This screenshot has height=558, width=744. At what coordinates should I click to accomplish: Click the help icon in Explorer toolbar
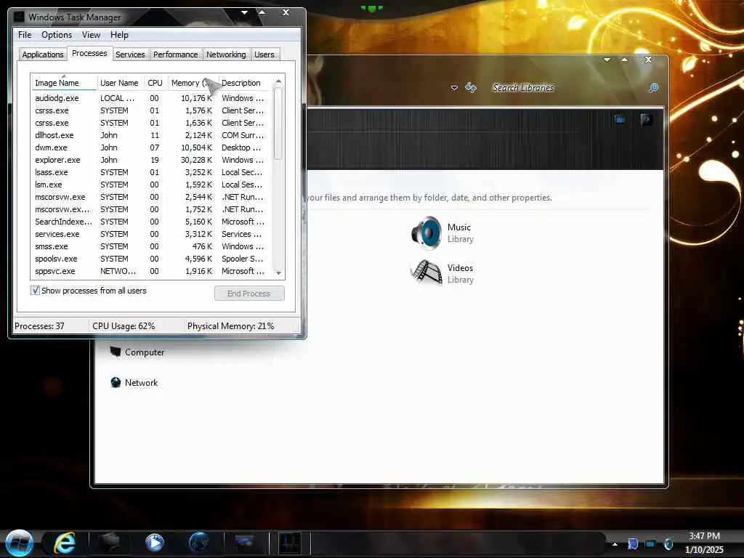coord(645,119)
